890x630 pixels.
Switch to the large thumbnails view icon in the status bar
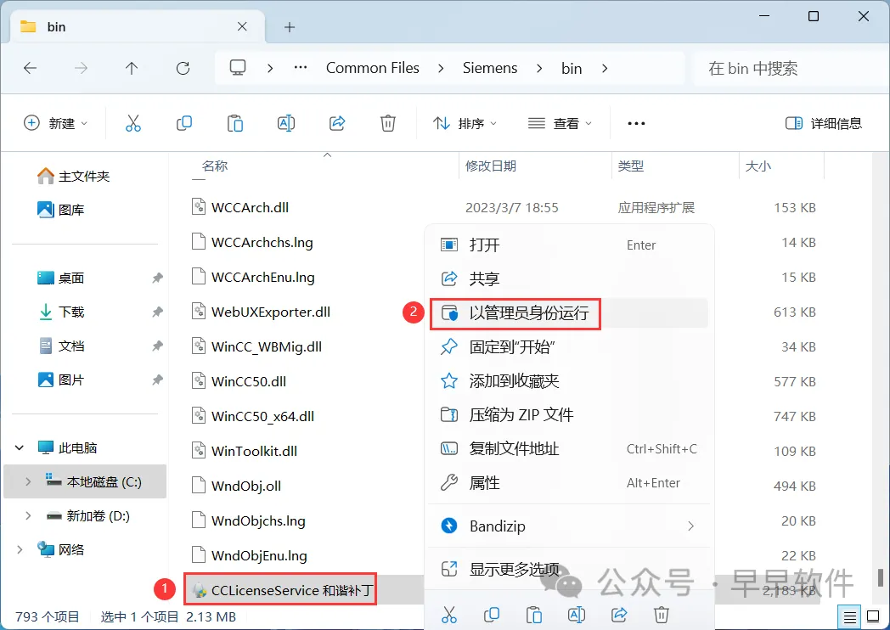click(x=873, y=617)
